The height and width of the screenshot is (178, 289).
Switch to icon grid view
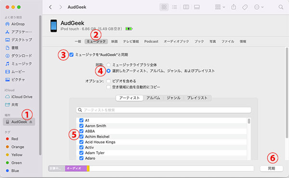(164, 7)
